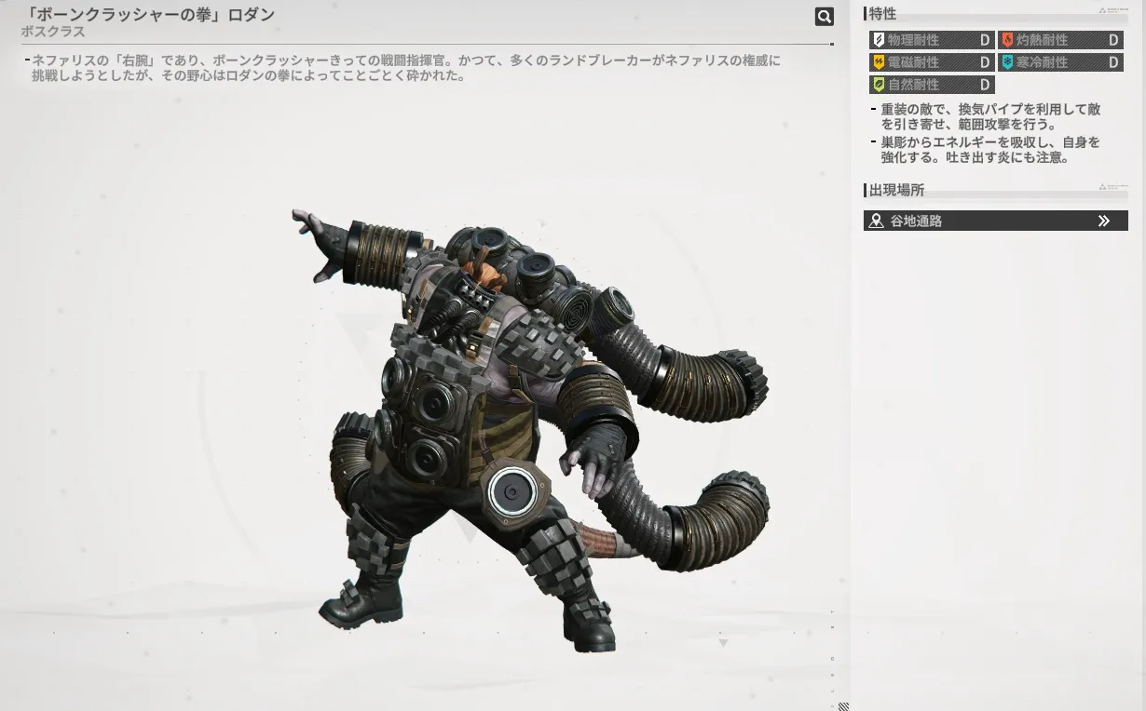Click the magnifying glass inspect icon
This screenshot has width=1146, height=711.
(x=824, y=16)
